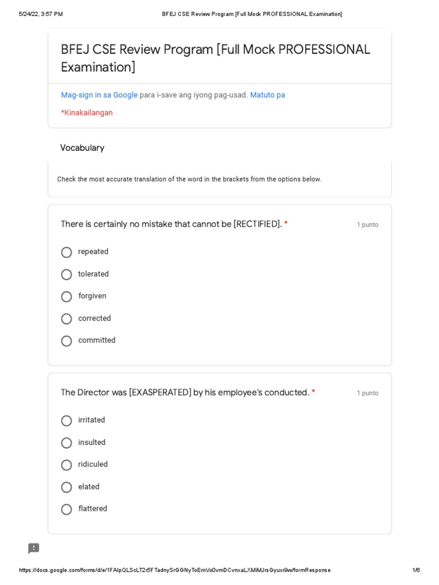439x585 pixels.
Task: Select the "repeated" radio option
Action: tap(67, 253)
